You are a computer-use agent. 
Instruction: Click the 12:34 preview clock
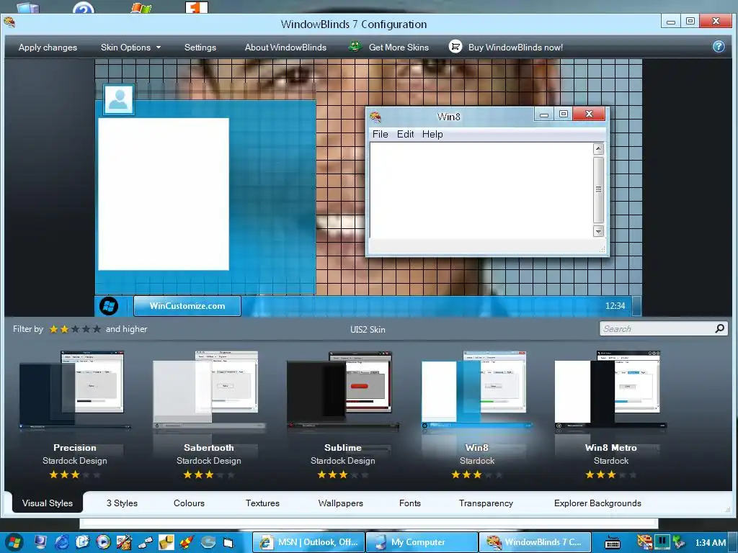pos(615,306)
